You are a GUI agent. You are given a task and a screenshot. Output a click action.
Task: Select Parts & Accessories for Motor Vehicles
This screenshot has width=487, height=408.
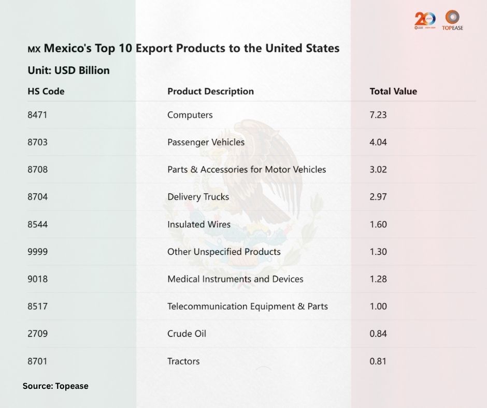pyautogui.click(x=247, y=169)
